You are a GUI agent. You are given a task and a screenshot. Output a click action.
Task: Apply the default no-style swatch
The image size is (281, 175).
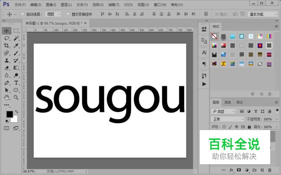tap(214, 36)
